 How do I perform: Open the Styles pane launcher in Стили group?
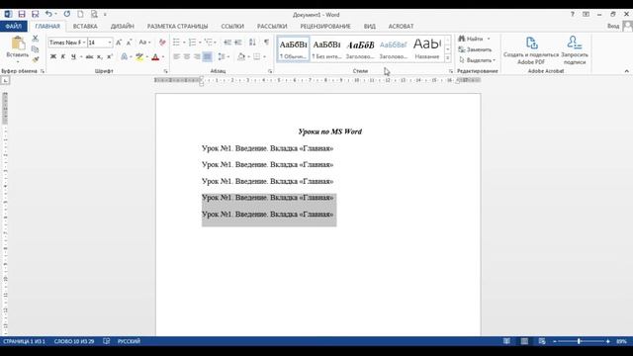tap(451, 71)
